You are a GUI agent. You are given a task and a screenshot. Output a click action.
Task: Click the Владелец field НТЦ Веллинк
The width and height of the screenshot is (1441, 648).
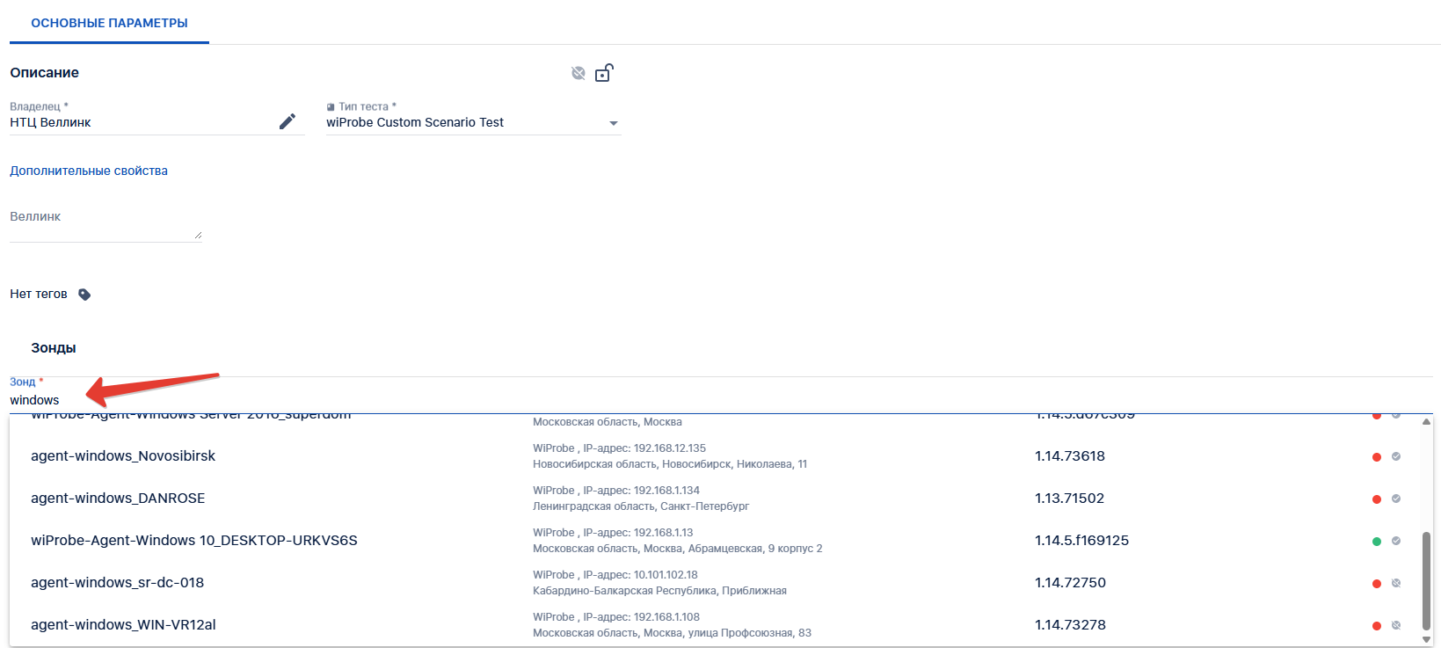pyautogui.click(x=141, y=123)
